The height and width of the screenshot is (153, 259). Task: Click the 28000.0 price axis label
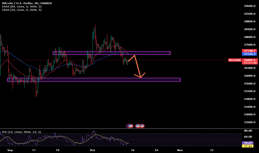250,37
